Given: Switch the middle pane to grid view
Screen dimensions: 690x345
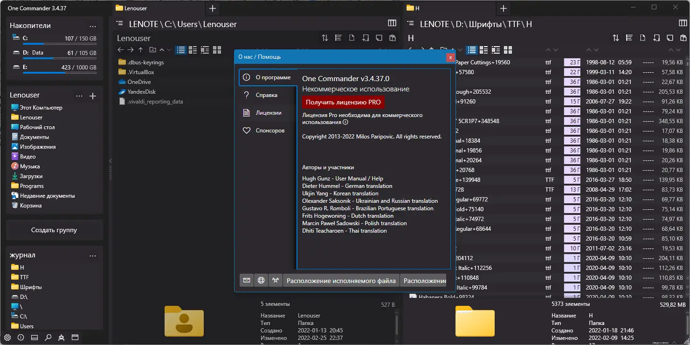Looking at the screenshot, I should [x=217, y=49].
